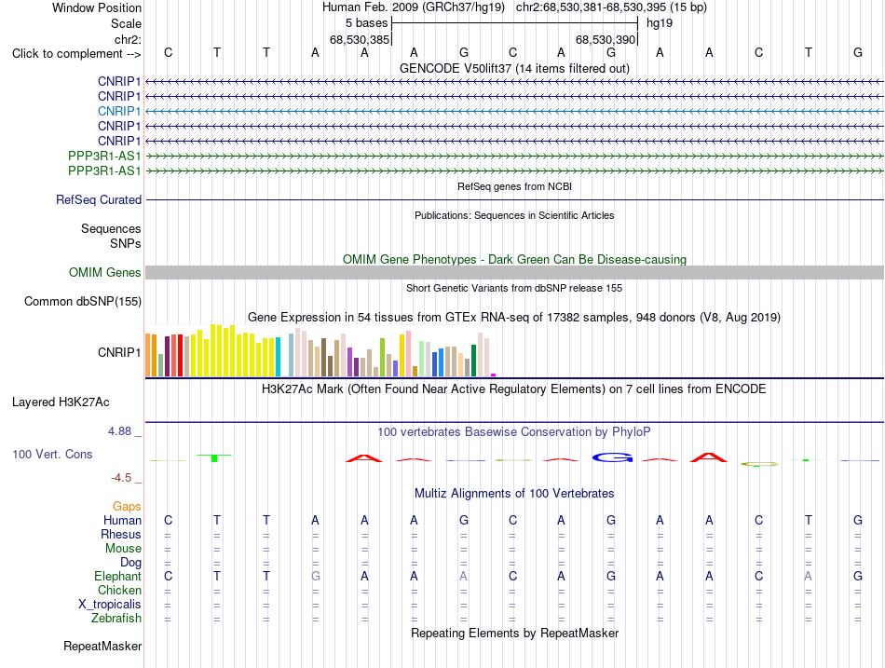Click the dark green bar in GTEx chart
885x668 pixels.
(x=474, y=361)
